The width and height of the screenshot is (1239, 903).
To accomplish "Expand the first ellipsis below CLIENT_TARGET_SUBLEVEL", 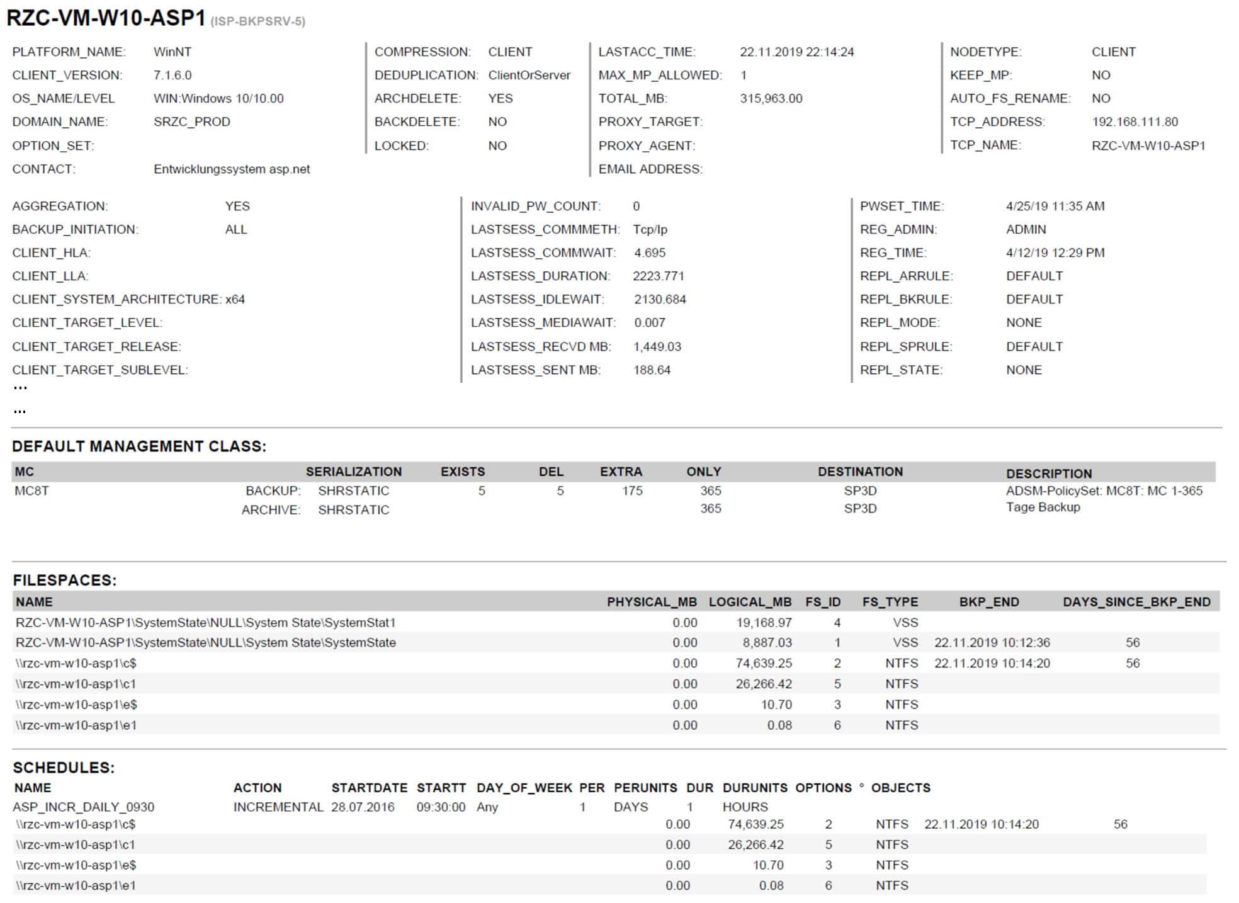I will pyautogui.click(x=20, y=388).
